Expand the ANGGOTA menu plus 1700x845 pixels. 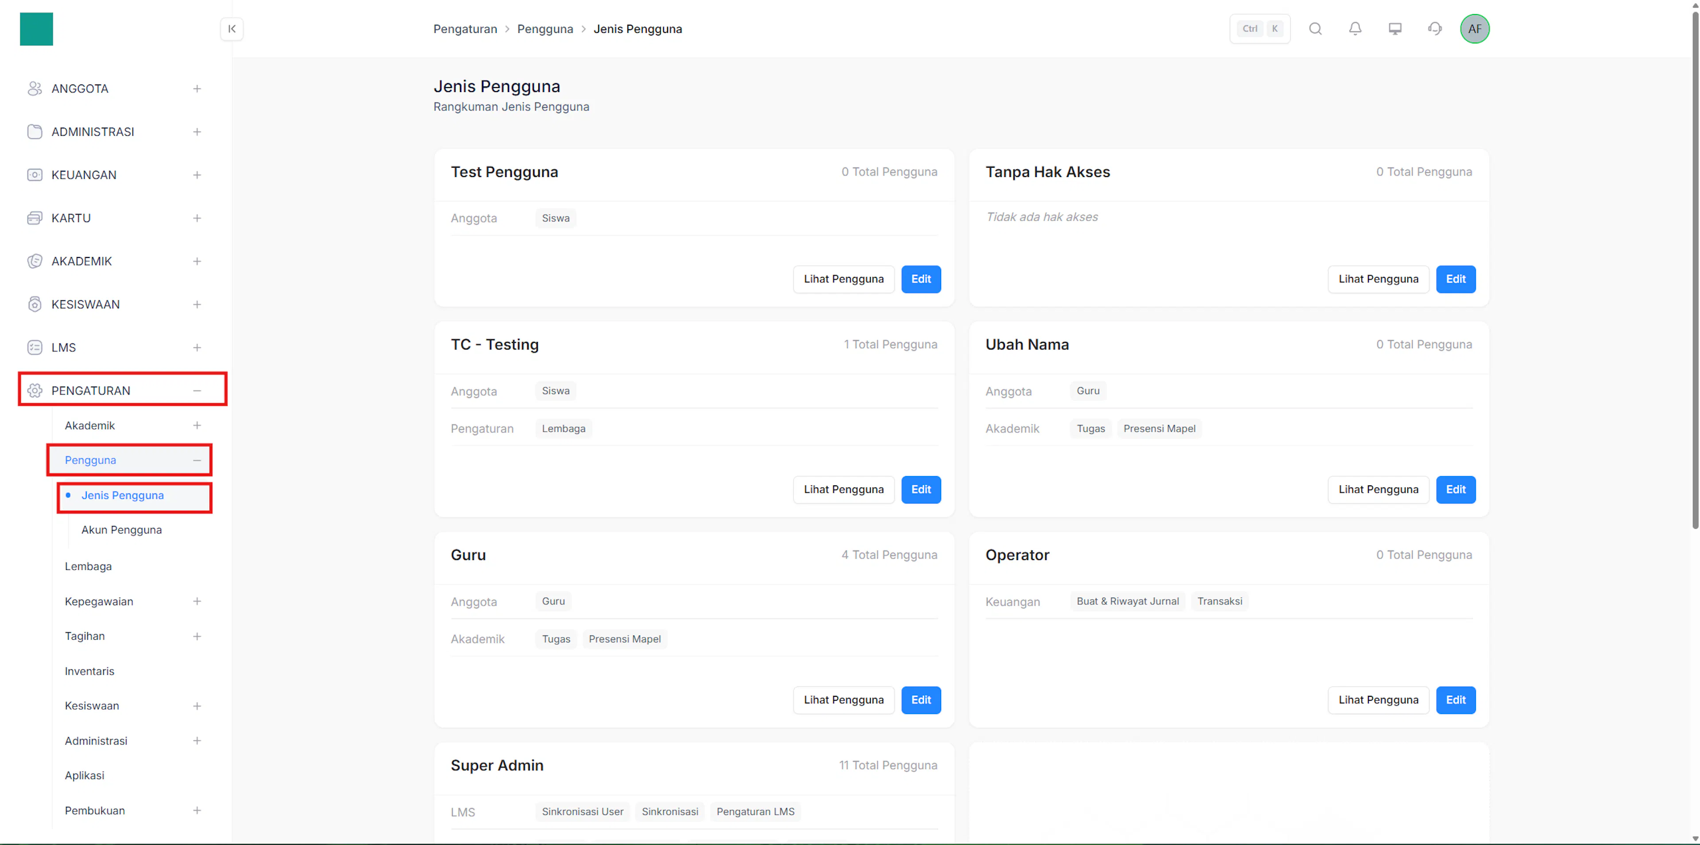(197, 89)
